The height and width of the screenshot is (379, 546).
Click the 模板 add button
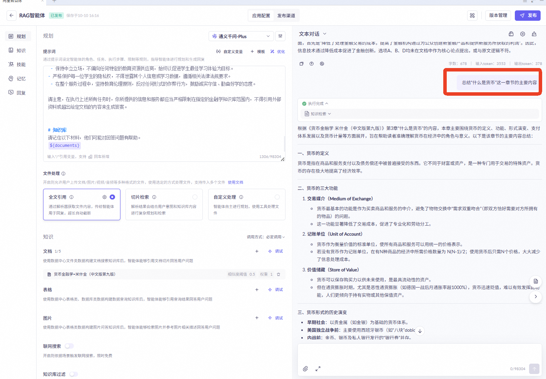(x=258, y=52)
